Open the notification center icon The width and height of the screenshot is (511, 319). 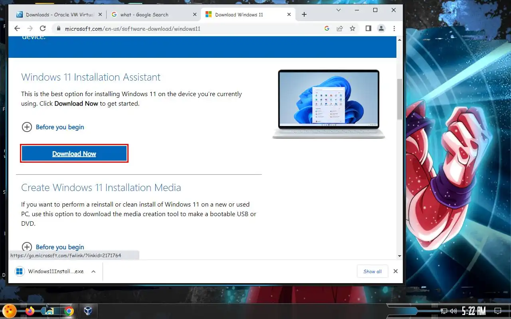tap(498, 311)
